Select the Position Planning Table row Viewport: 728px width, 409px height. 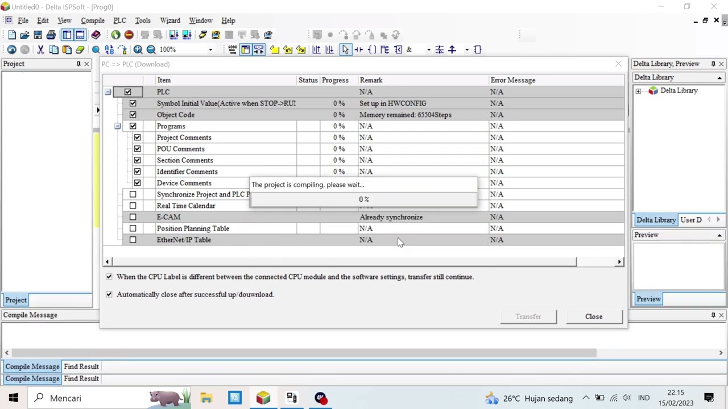(x=364, y=228)
